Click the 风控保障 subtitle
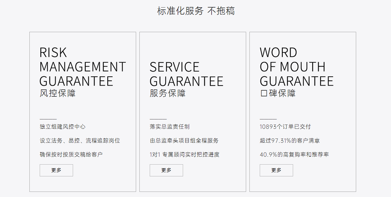The width and height of the screenshot is (391, 197). pyautogui.click(x=58, y=93)
